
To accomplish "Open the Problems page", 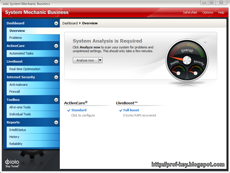I will tap(33, 38).
